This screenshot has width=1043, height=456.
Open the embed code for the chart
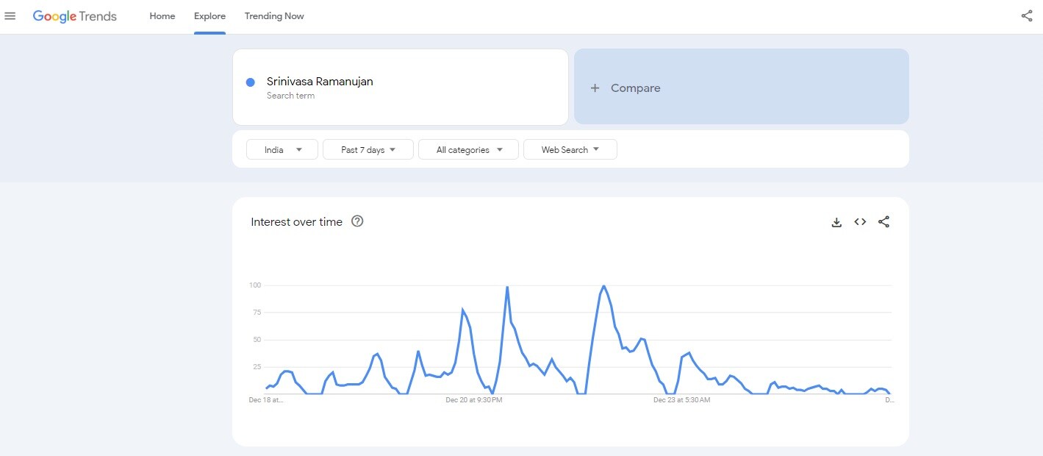coord(860,222)
